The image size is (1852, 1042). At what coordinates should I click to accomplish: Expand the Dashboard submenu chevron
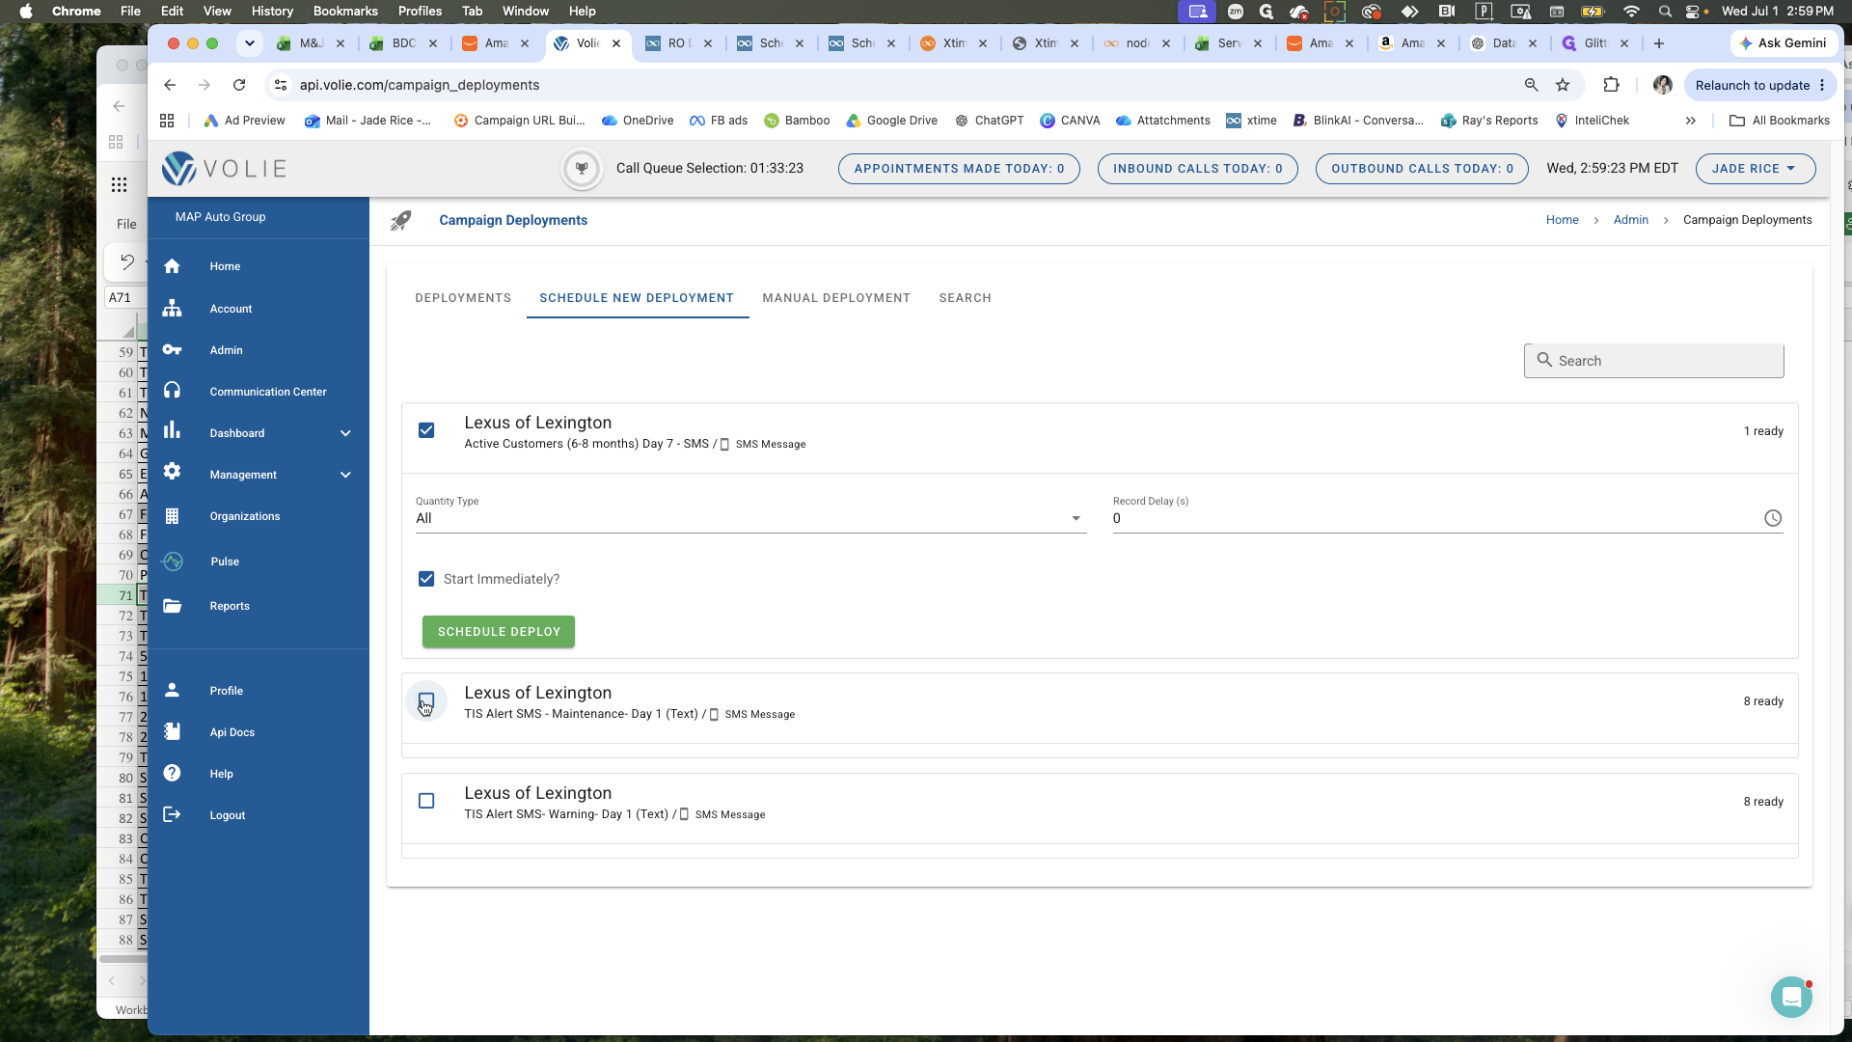click(345, 433)
